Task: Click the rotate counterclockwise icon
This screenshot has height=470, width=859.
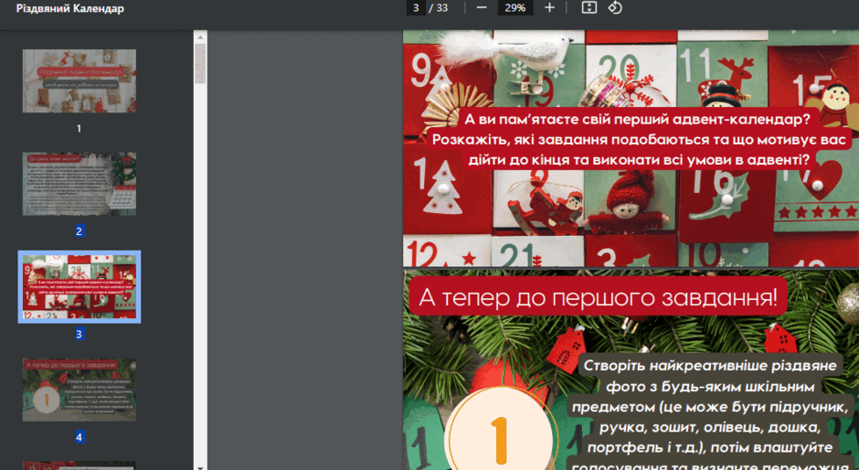Action: click(615, 7)
